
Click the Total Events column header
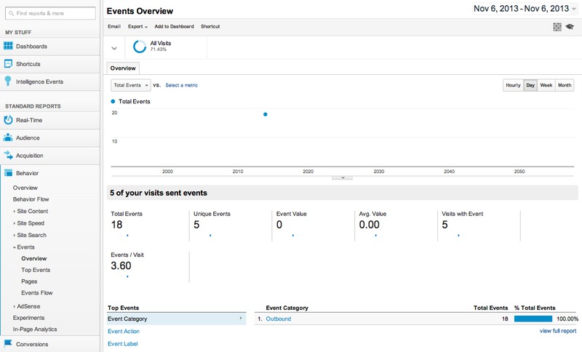coord(490,308)
